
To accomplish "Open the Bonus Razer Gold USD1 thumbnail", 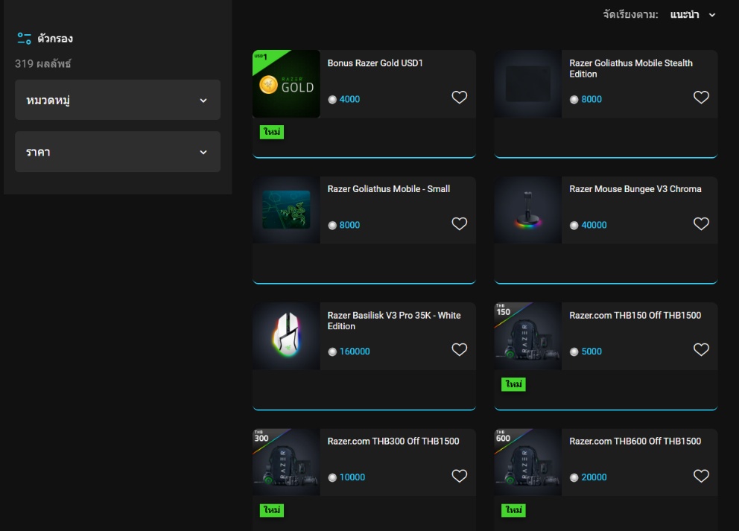I will pos(286,84).
